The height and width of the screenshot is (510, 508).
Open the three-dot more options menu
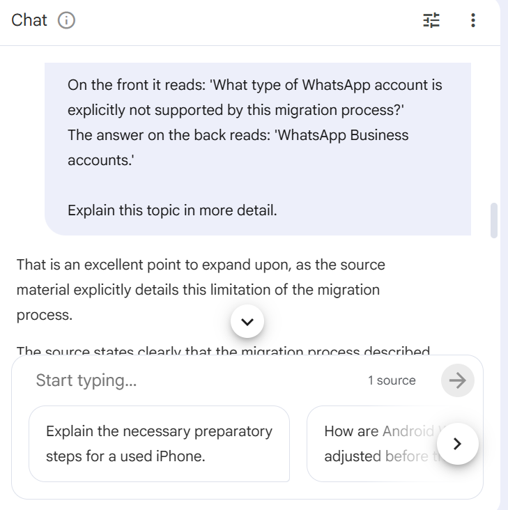tap(473, 21)
